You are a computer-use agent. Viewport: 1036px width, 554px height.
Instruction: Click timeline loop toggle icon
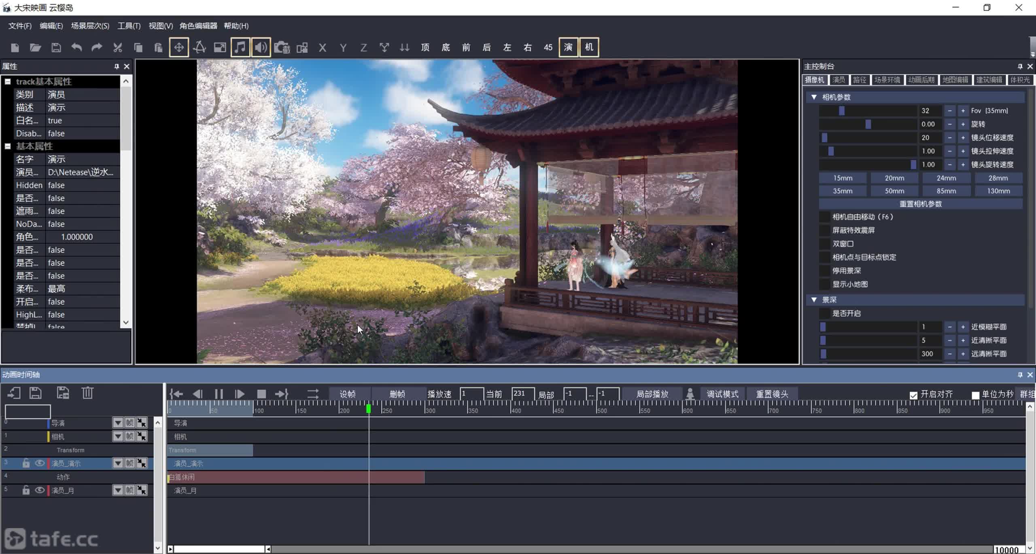[x=313, y=394]
